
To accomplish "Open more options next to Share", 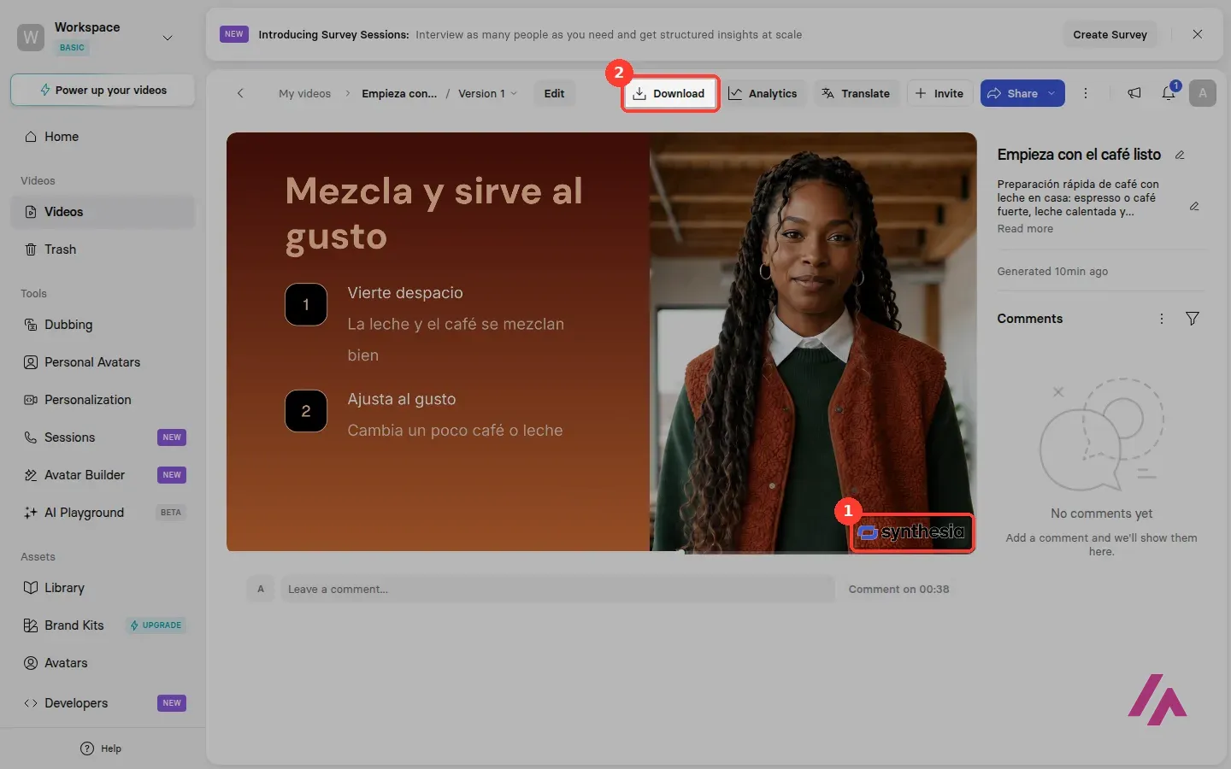I will [x=1086, y=93].
